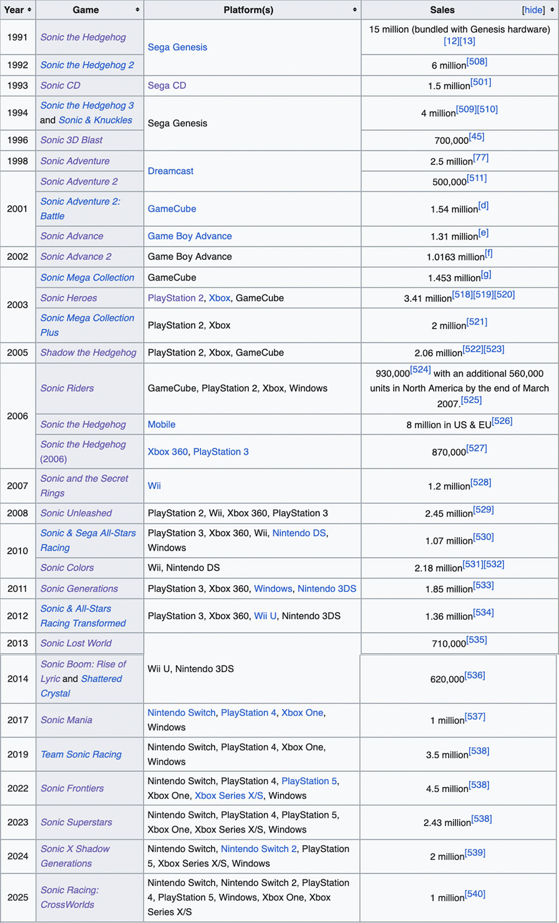Open the Sonic the Hedgehog 2 link
This screenshot has width=559, height=923.
pyautogui.click(x=87, y=65)
